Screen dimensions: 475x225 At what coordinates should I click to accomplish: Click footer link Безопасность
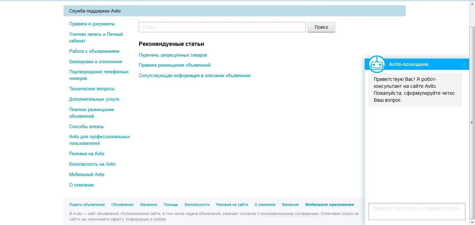coord(197,205)
